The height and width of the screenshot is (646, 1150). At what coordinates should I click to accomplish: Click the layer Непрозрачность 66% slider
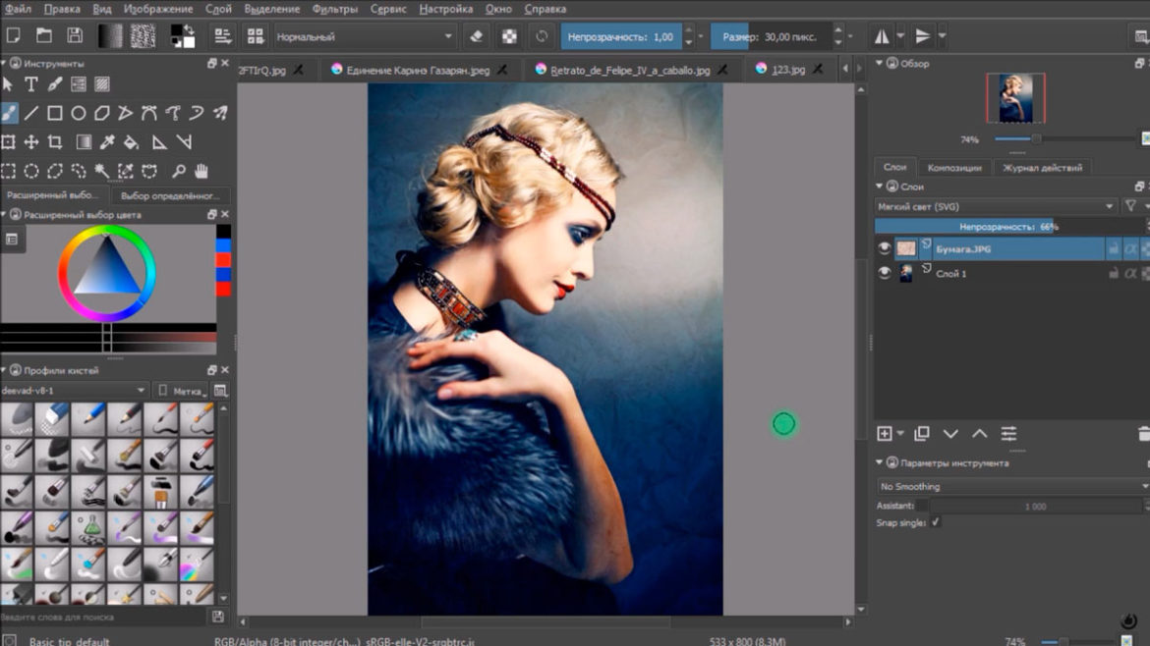pos(1010,227)
